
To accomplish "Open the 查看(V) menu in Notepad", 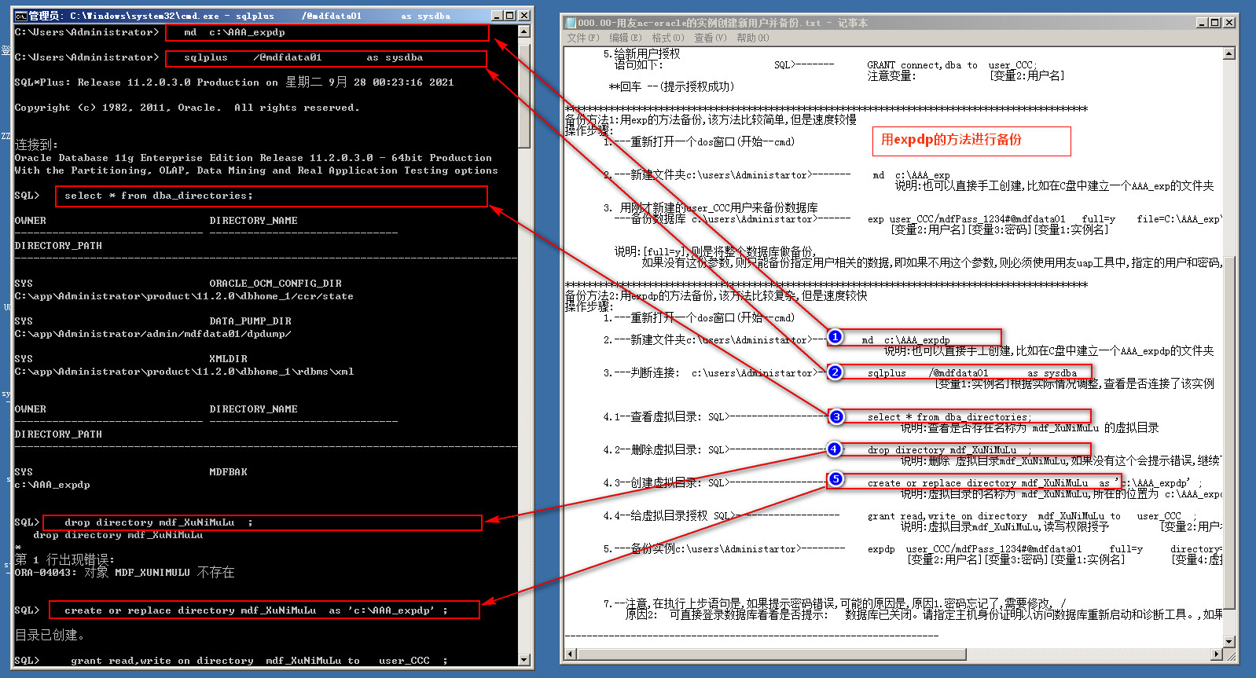I will pos(710,38).
